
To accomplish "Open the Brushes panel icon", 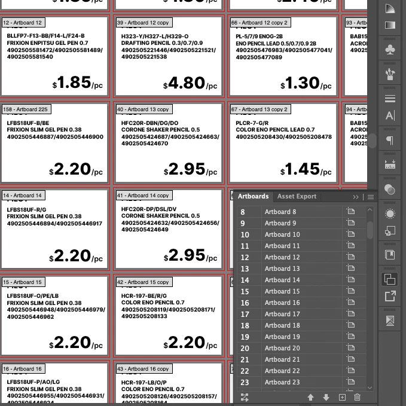I will tap(390, 74).
